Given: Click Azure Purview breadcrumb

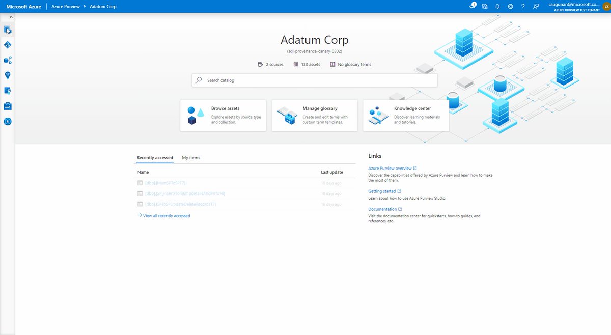Looking at the screenshot, I should click(66, 7).
